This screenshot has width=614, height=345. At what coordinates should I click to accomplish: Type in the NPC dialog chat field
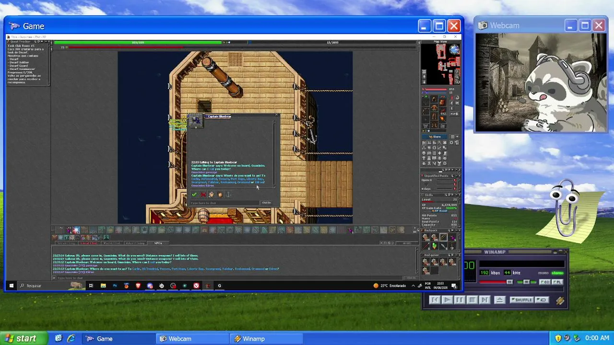click(224, 203)
